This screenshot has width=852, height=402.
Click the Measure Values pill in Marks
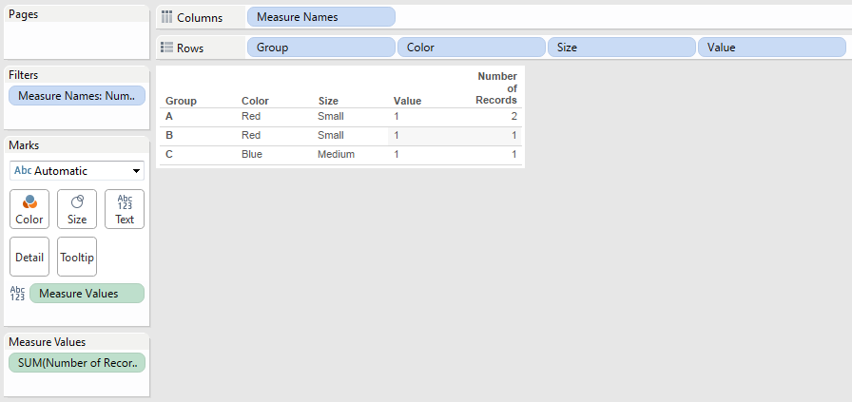click(x=87, y=294)
